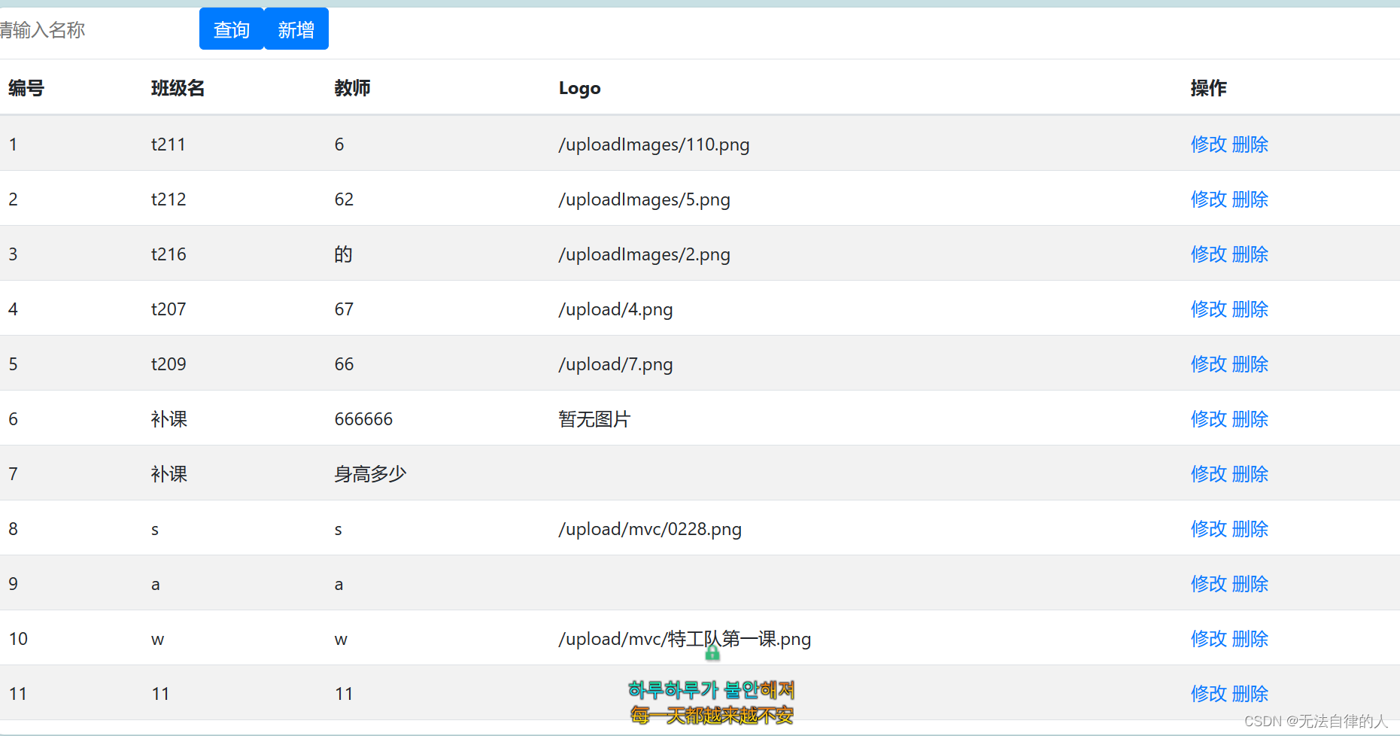Click 修改 for row number 11

pyautogui.click(x=1209, y=693)
